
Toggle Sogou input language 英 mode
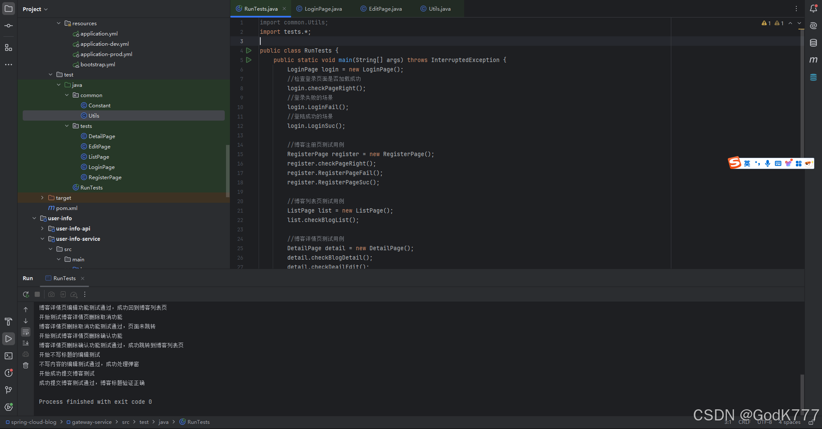click(x=747, y=163)
